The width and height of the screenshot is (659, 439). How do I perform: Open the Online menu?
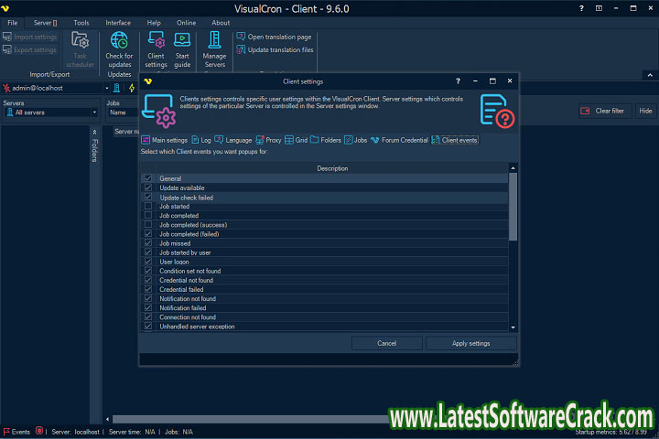tap(186, 23)
